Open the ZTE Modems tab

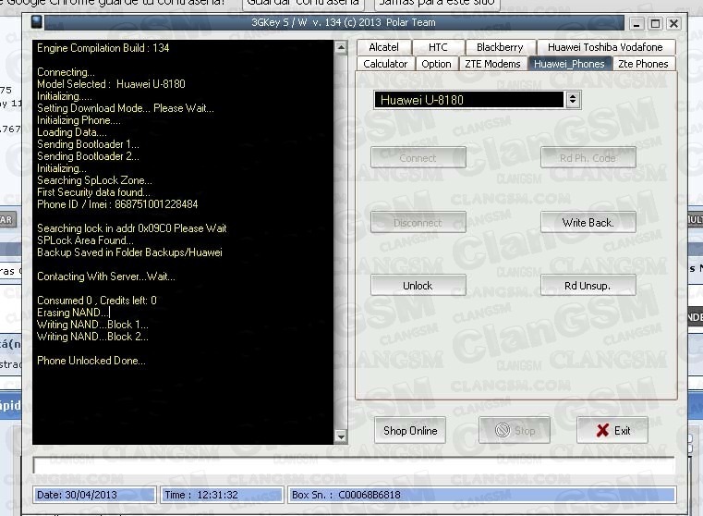coord(492,64)
